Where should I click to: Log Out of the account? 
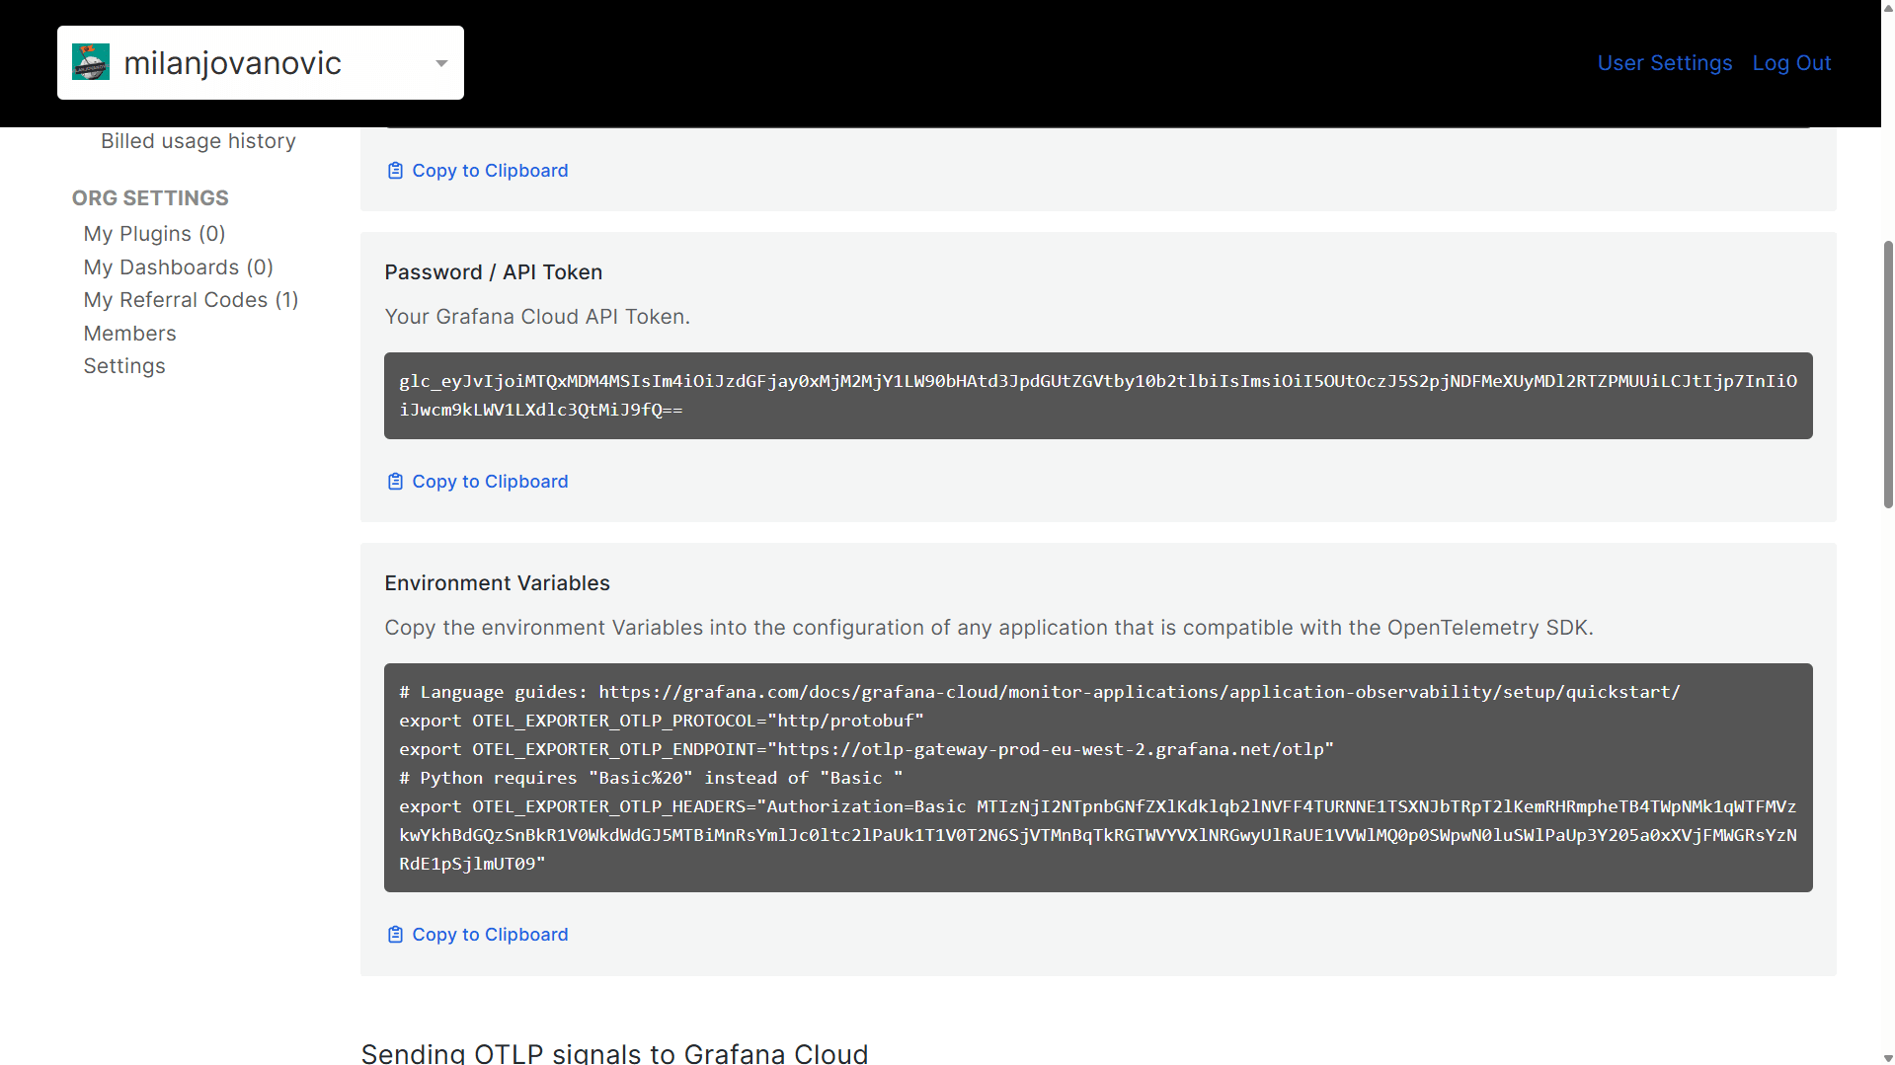tap(1791, 63)
